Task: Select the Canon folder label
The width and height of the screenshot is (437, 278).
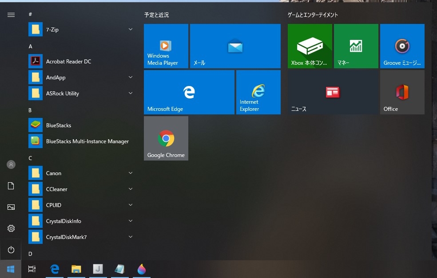Action: point(53,173)
